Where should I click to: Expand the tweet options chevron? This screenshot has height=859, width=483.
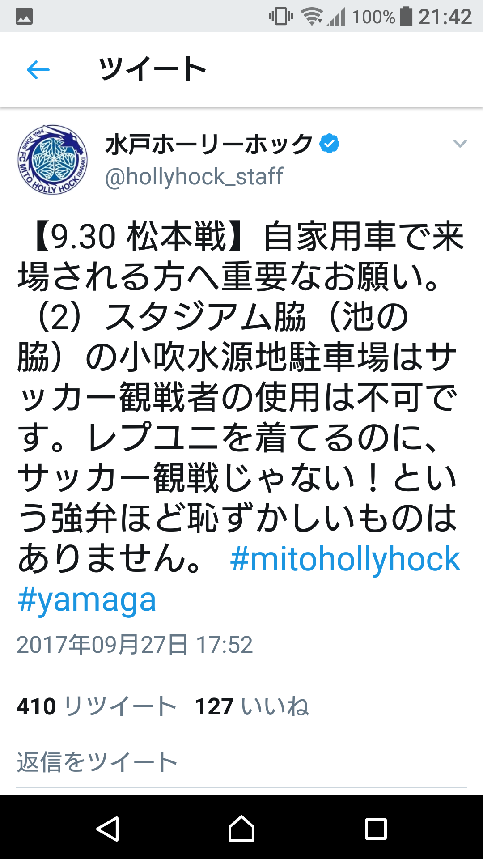click(460, 144)
